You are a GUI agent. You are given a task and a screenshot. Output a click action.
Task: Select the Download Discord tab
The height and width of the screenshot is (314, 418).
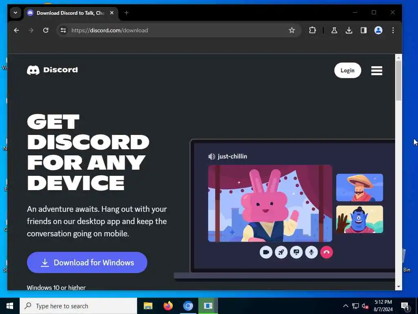[70, 13]
